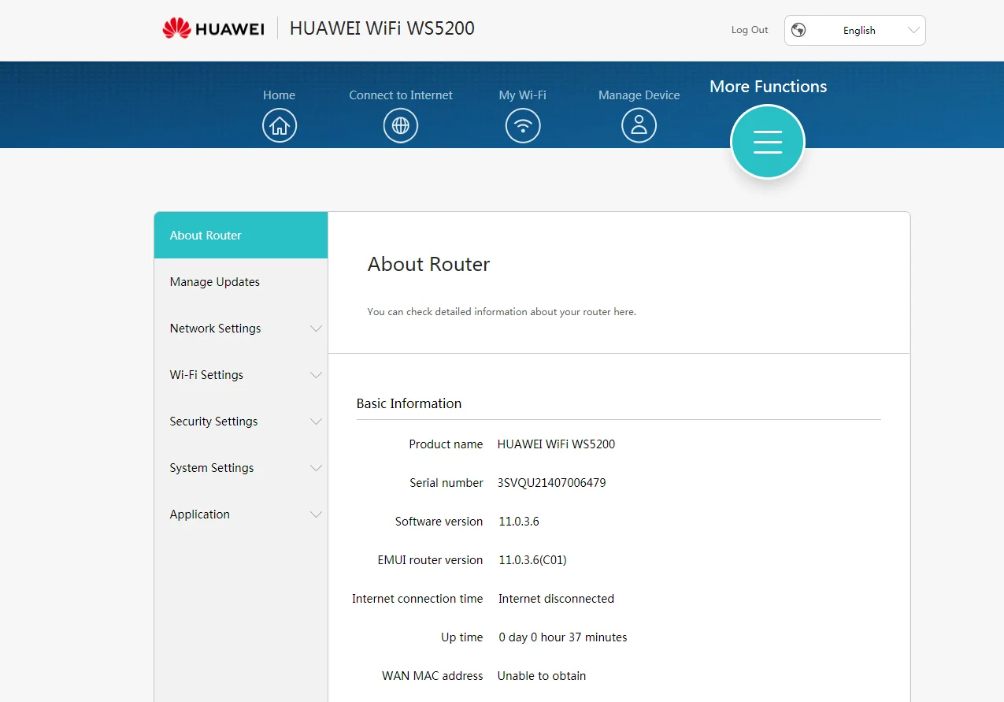Click serial number 3SVQU21407006479
The height and width of the screenshot is (702, 1004).
552,483
